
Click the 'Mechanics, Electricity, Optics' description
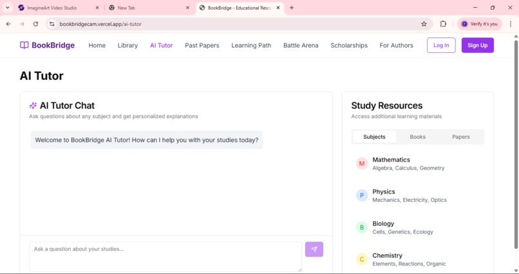pos(410,200)
